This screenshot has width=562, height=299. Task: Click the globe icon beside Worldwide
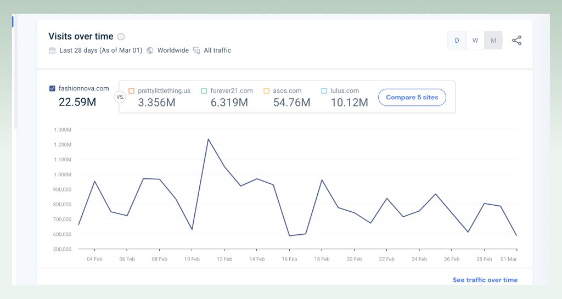click(x=150, y=50)
